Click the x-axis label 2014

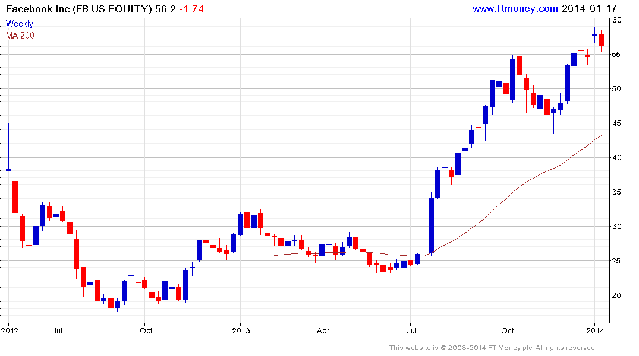point(596,330)
